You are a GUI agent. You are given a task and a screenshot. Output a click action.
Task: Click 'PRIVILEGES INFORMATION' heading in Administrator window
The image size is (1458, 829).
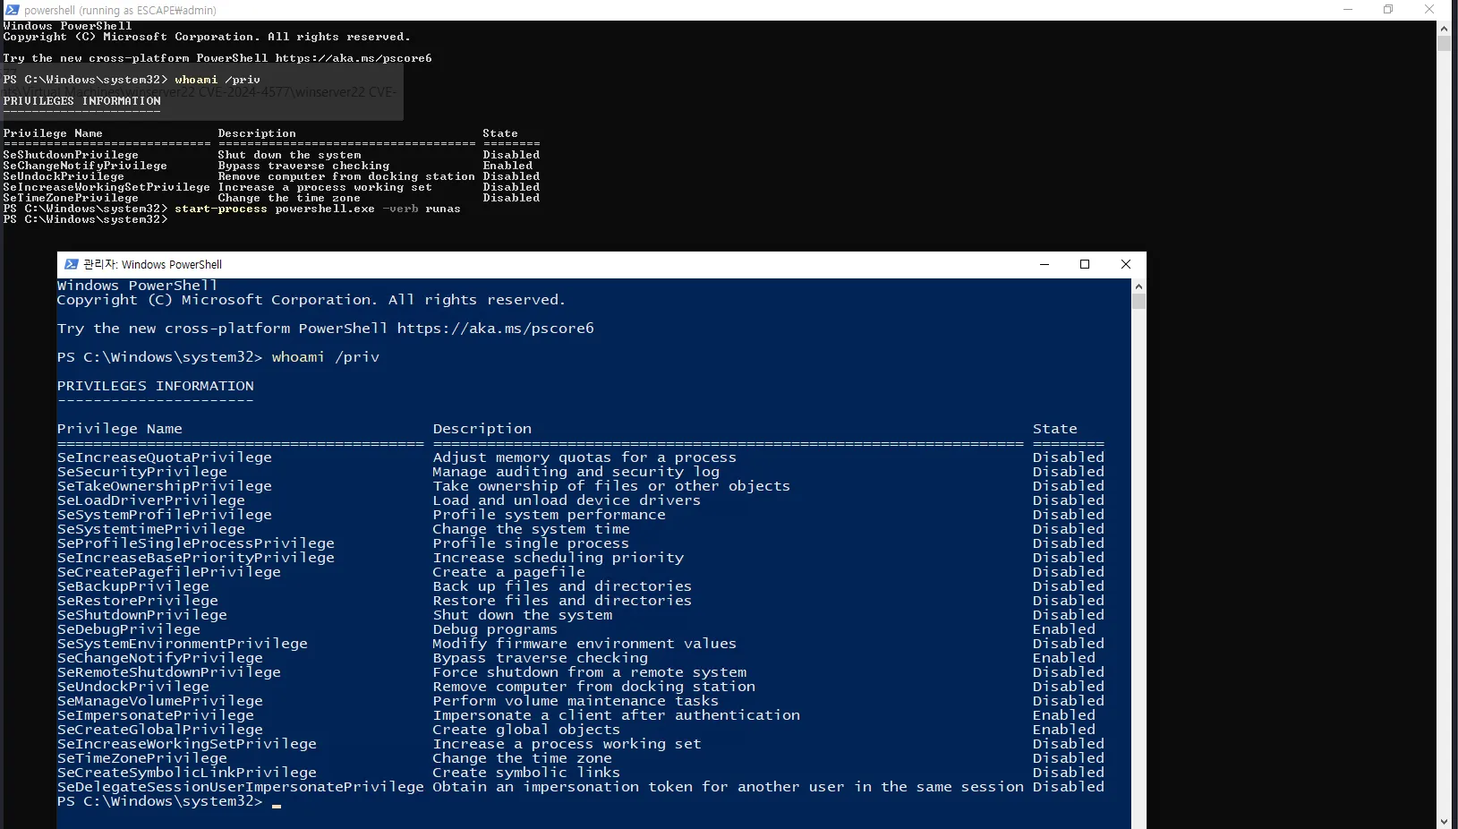(x=156, y=386)
